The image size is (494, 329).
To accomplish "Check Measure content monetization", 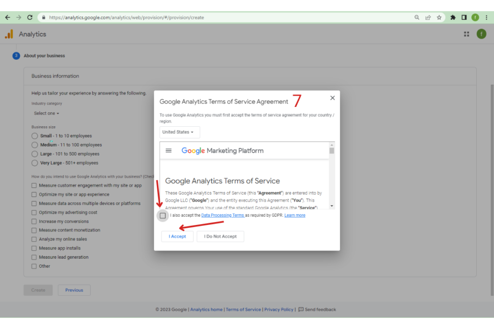I will tap(34, 230).
